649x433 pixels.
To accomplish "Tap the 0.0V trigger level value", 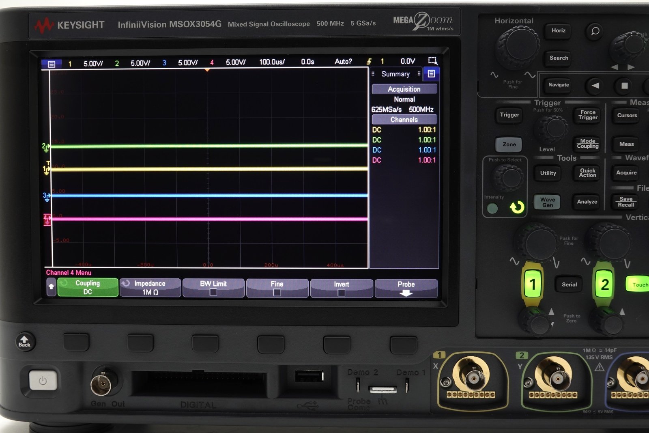I will (x=408, y=61).
